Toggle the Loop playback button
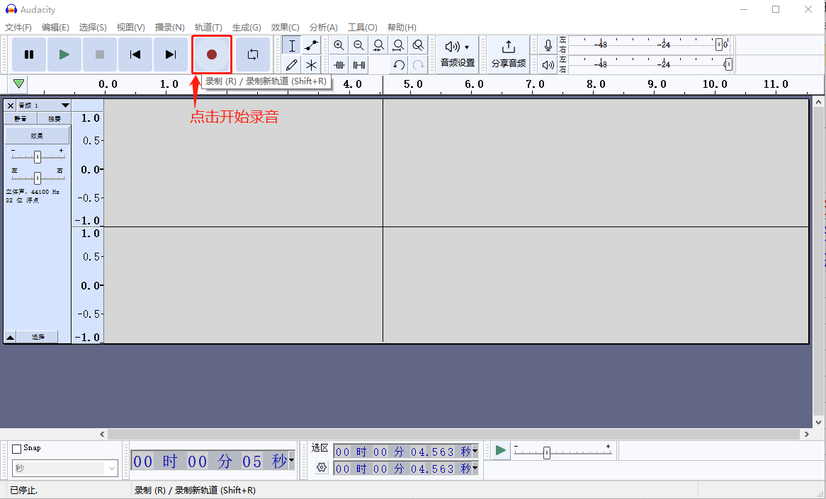This screenshot has width=826, height=499. point(253,55)
